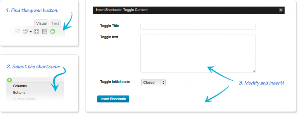Click the green plus shortcode button in the editor toolbar

pos(53,31)
